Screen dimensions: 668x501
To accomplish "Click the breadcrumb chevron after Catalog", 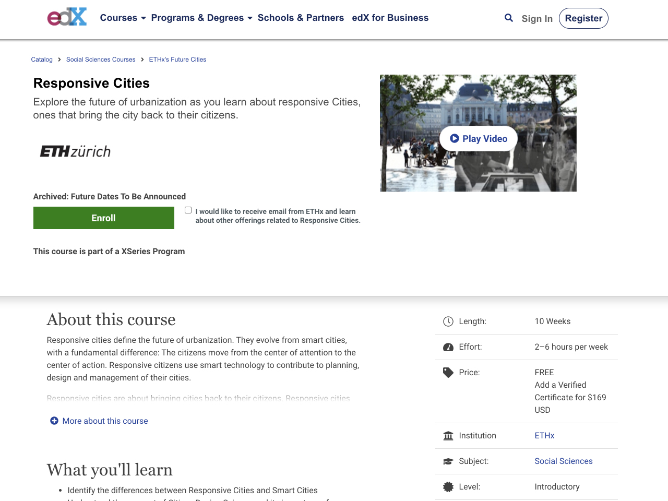I will tap(59, 59).
